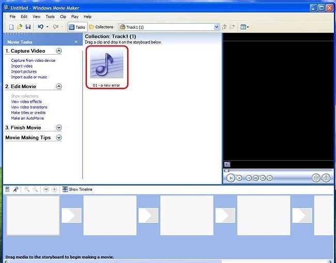Click the storyboard horizontal scrollbar
Screen dimensions: 336x263
[x=115, y=261]
